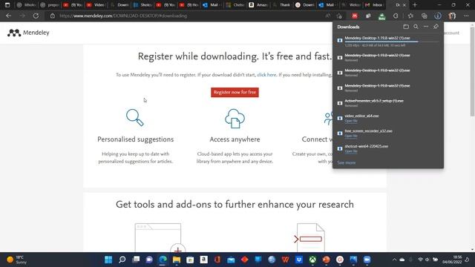Screen dimensions: 475x267
Task: Open Dropbox from taskbar
Action: point(299,260)
